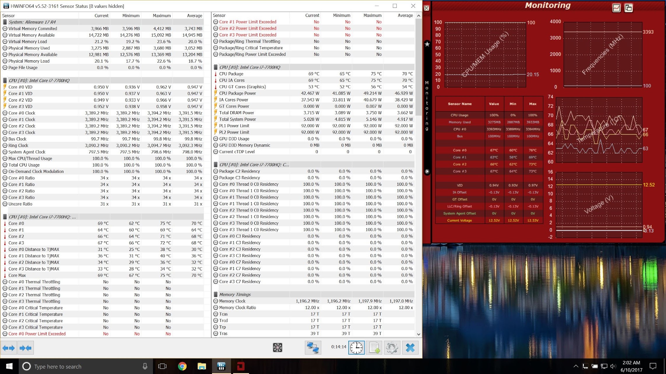Image resolution: width=666 pixels, height=374 pixels.
Task: Open the fan control icon in HWiNFO toolbar
Action: (x=277, y=348)
